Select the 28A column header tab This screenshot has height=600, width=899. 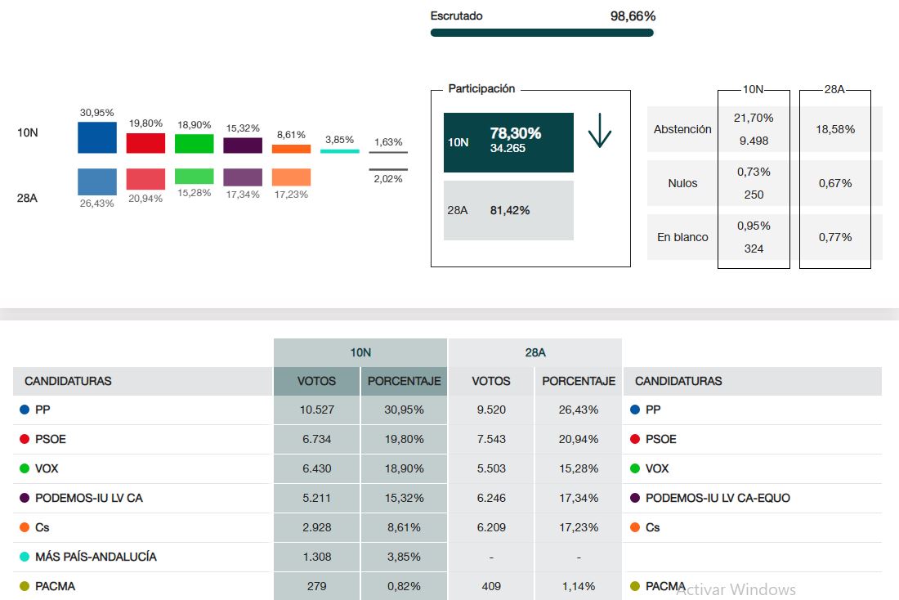point(535,352)
